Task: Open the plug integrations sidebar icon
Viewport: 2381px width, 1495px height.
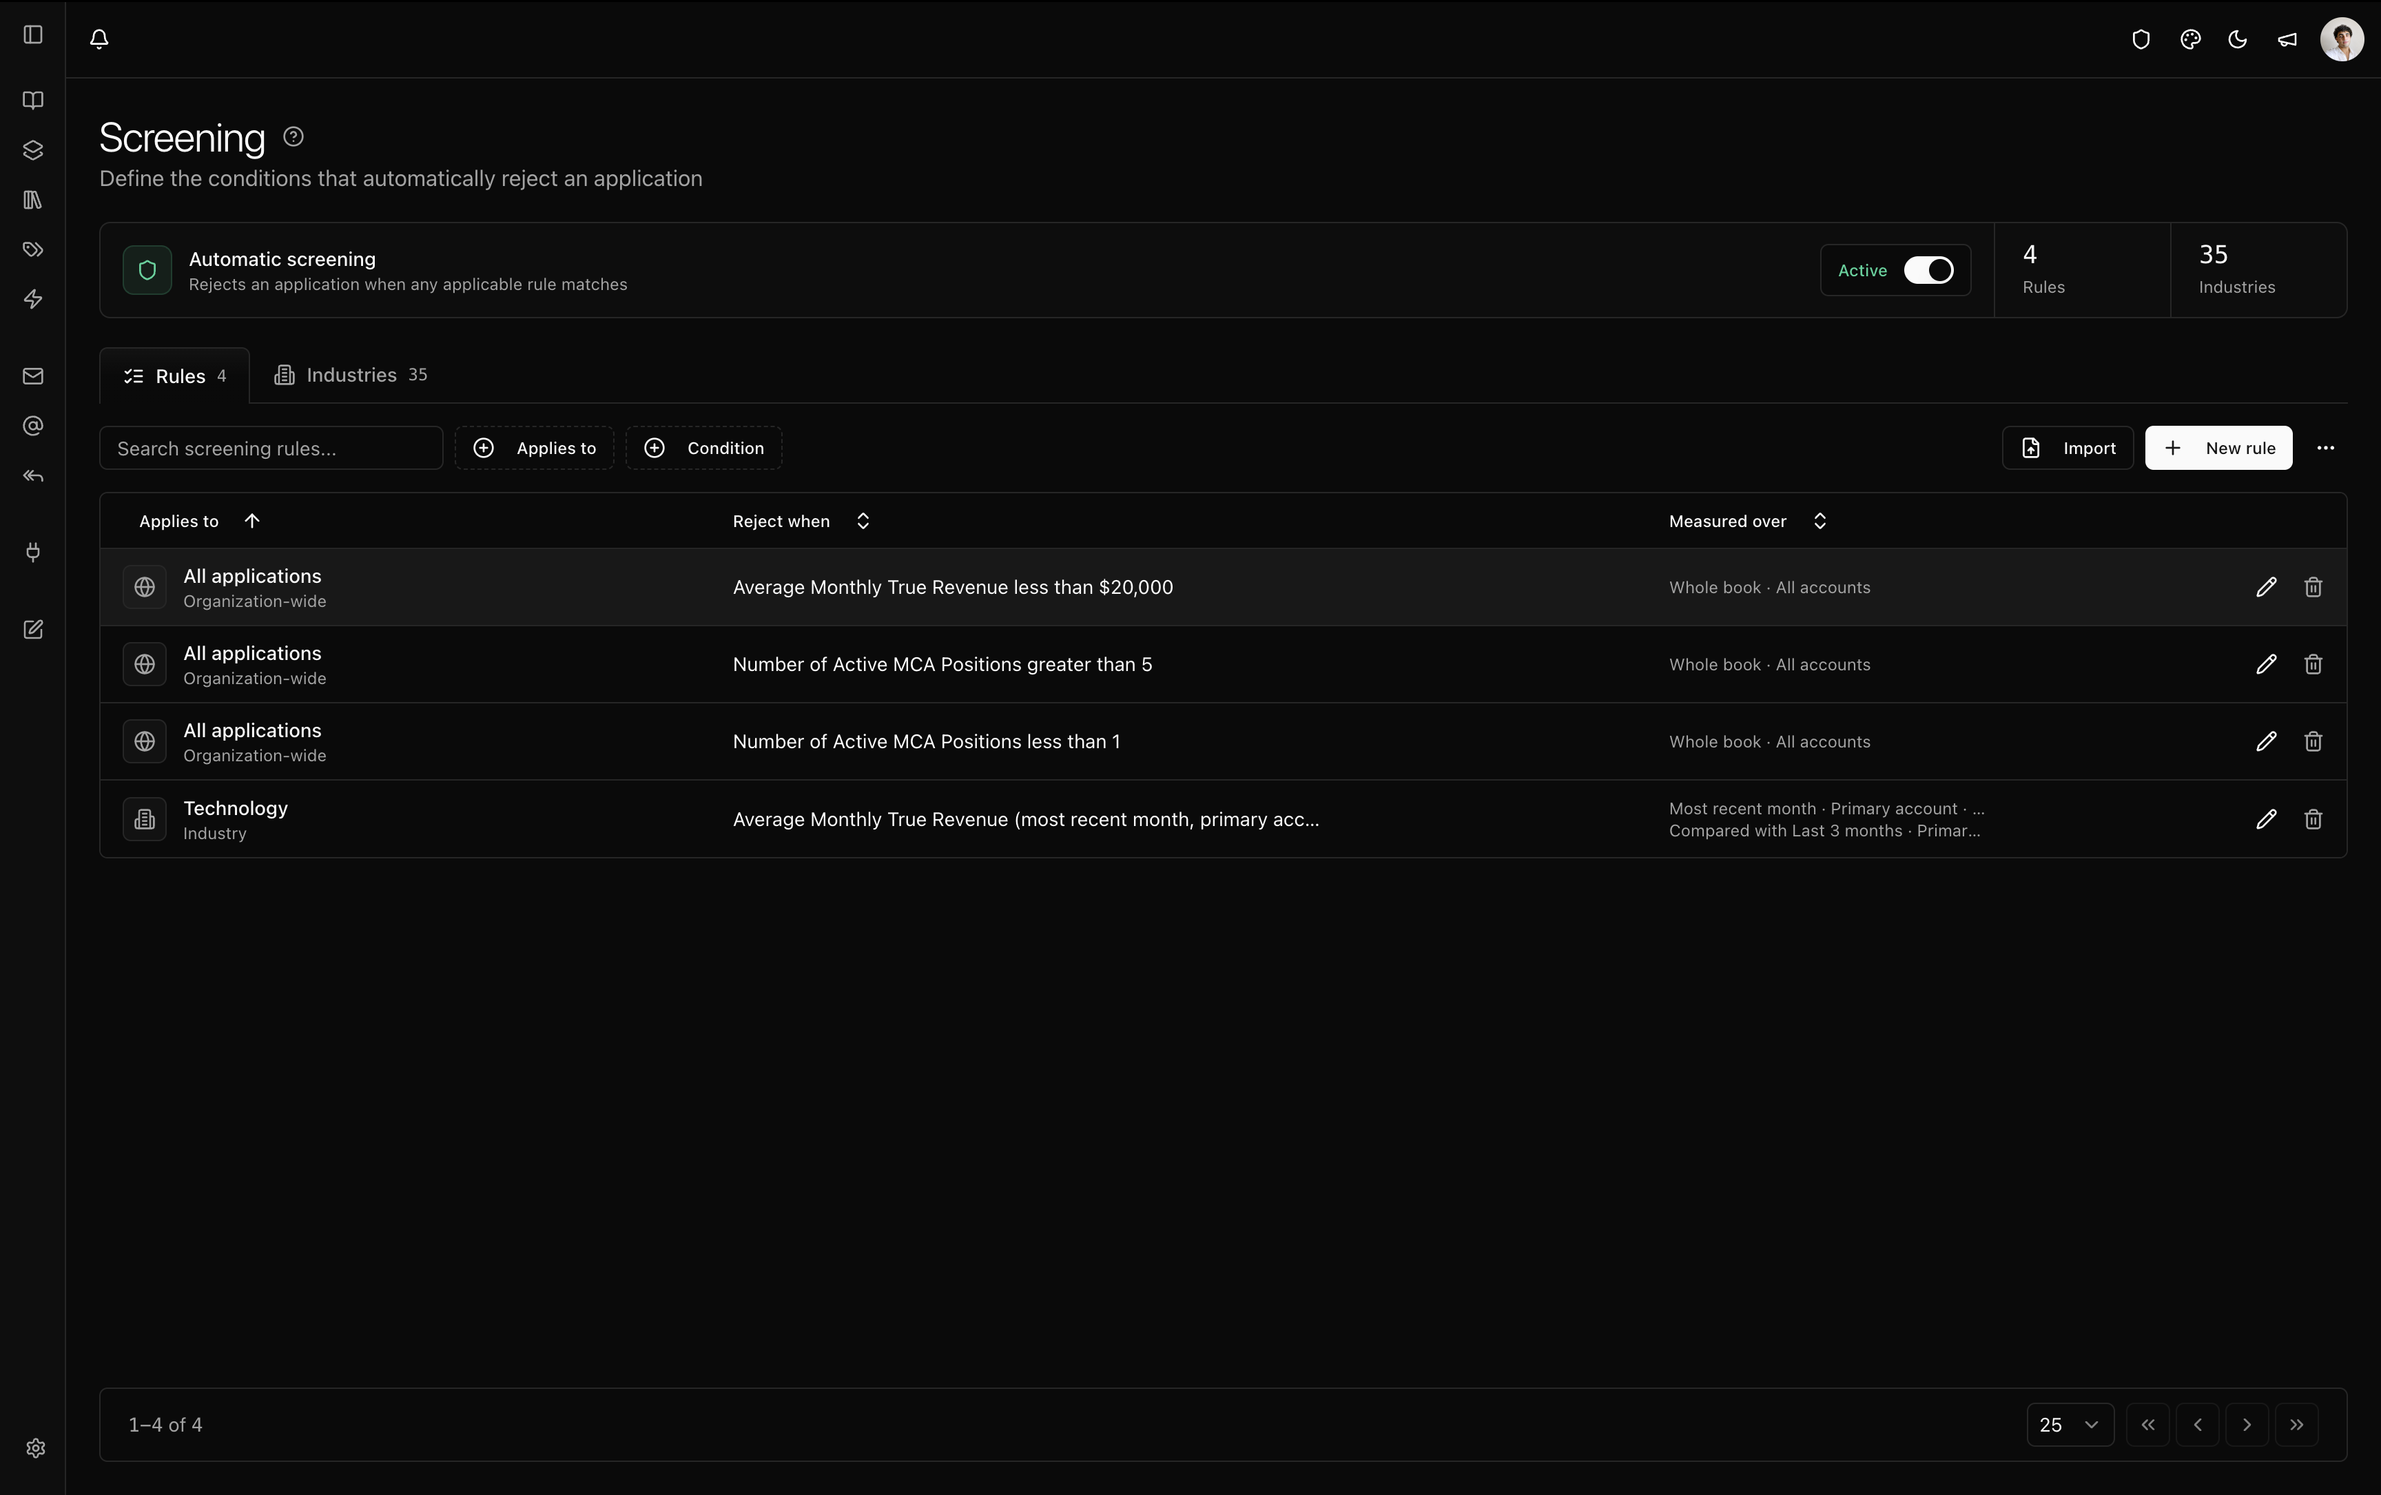Action: pyautogui.click(x=32, y=552)
